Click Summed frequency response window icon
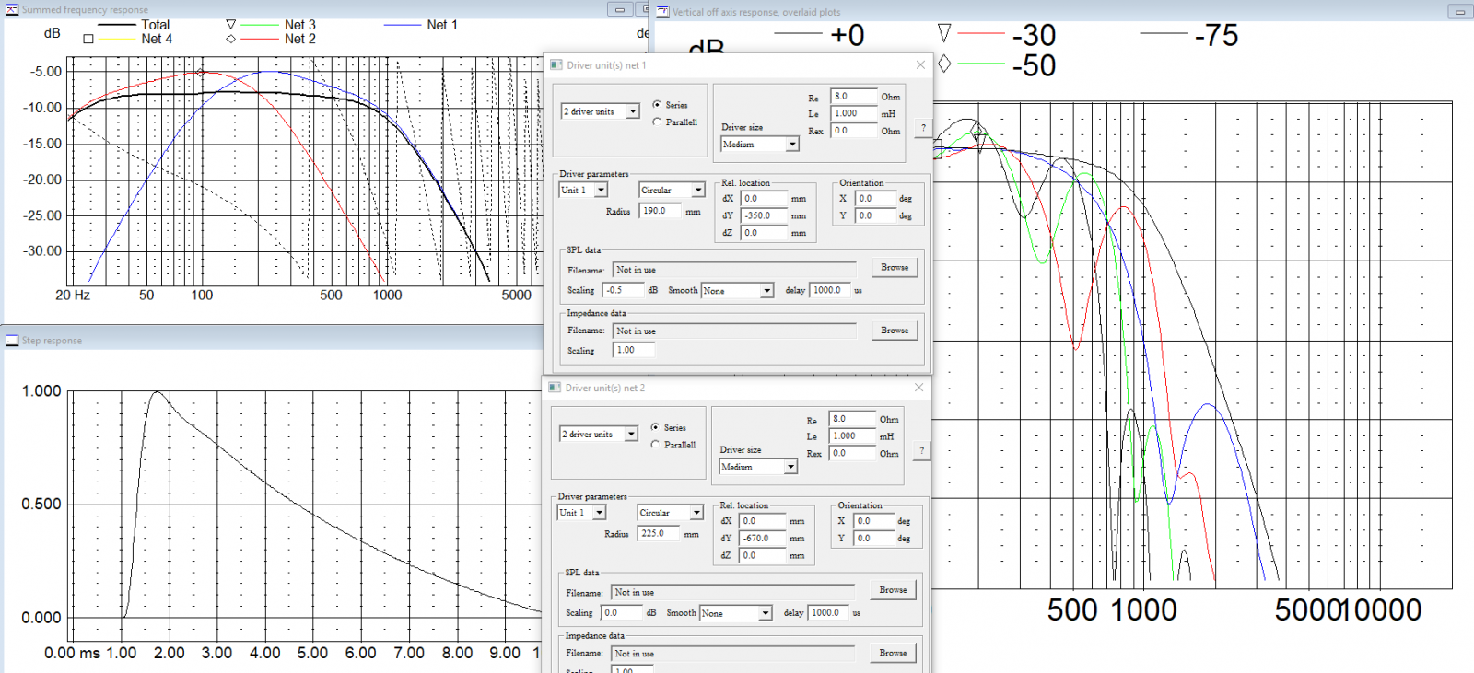Image resolution: width=1474 pixels, height=673 pixels. tap(12, 9)
